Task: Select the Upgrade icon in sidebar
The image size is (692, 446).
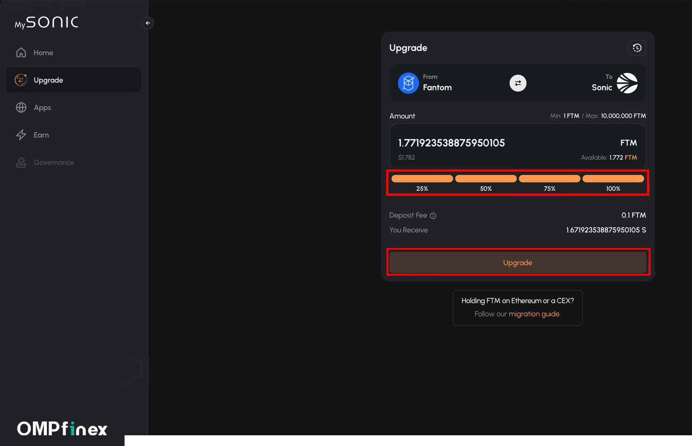Action: click(21, 80)
